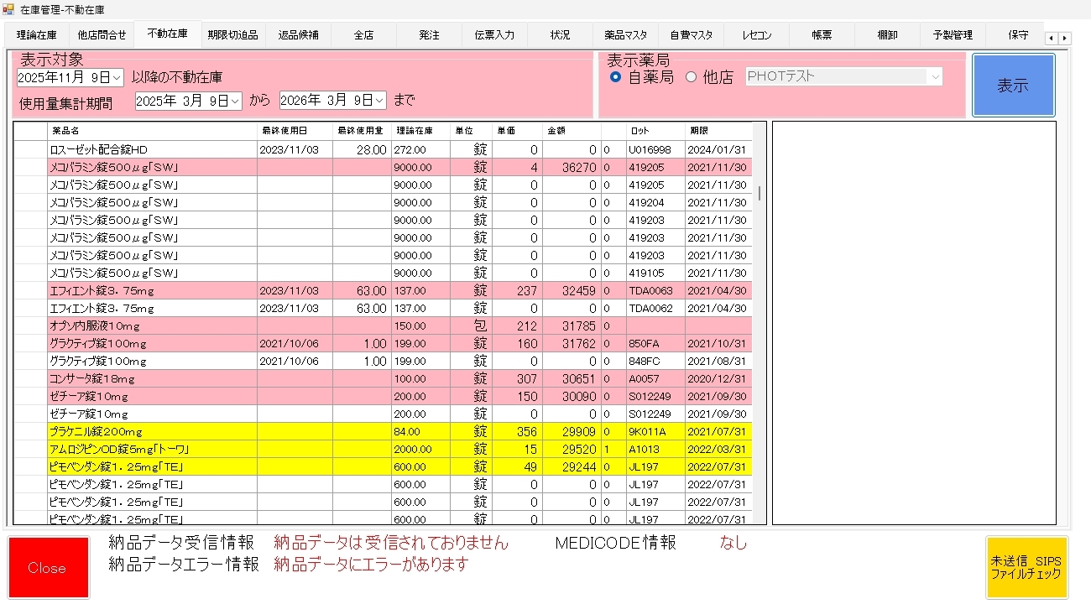Screen dimensions: 1091x604
Task: Select the 他店 radio button
Action: [x=692, y=77]
